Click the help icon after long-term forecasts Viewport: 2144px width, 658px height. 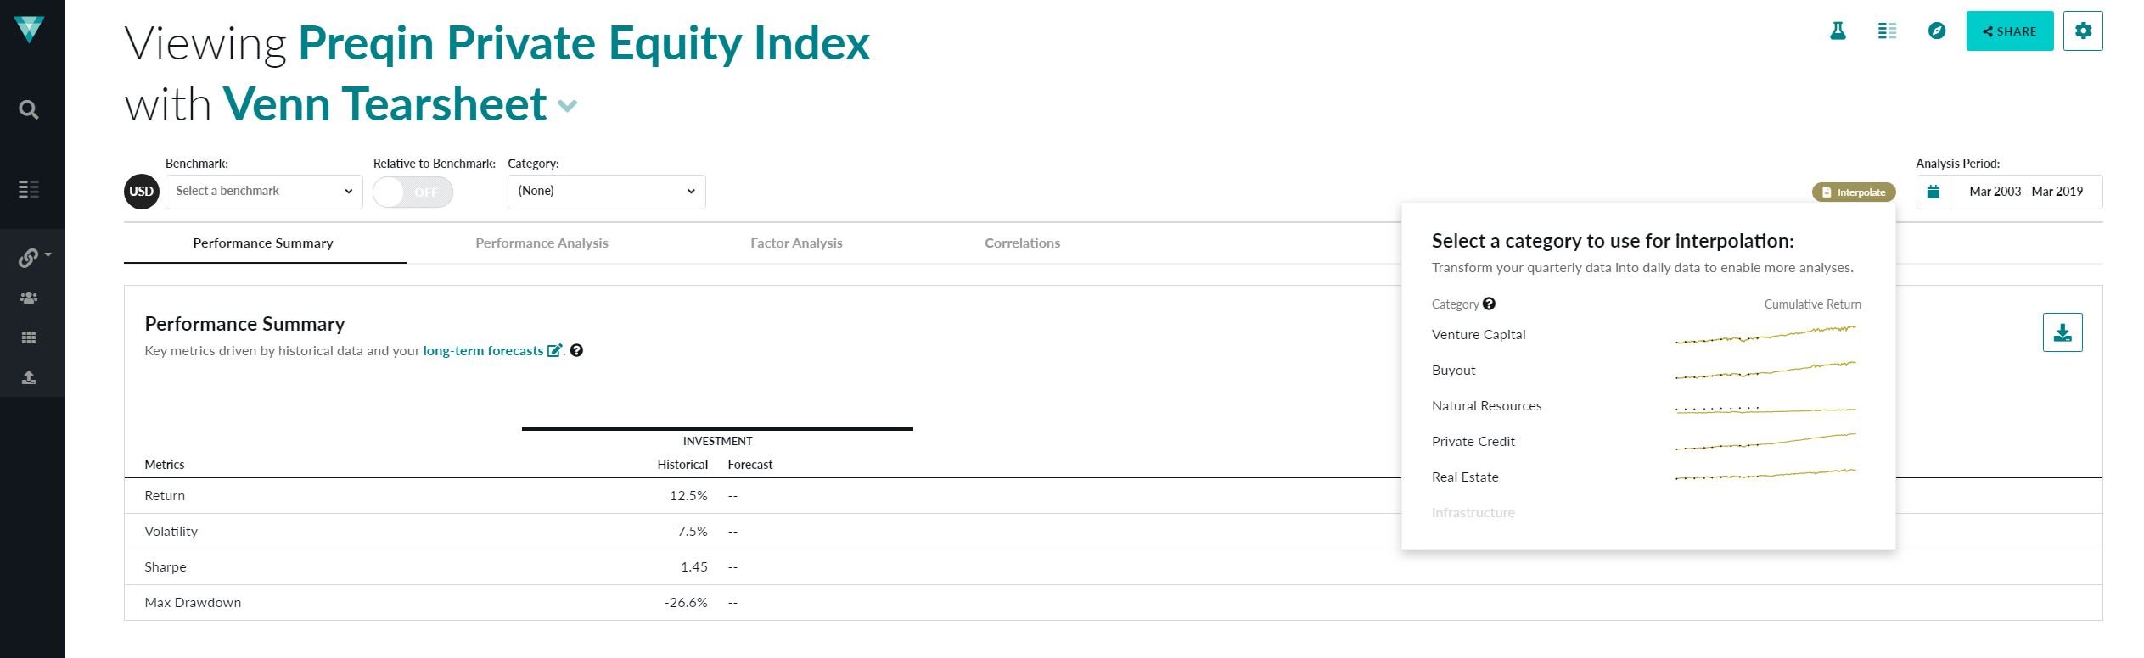click(x=576, y=350)
